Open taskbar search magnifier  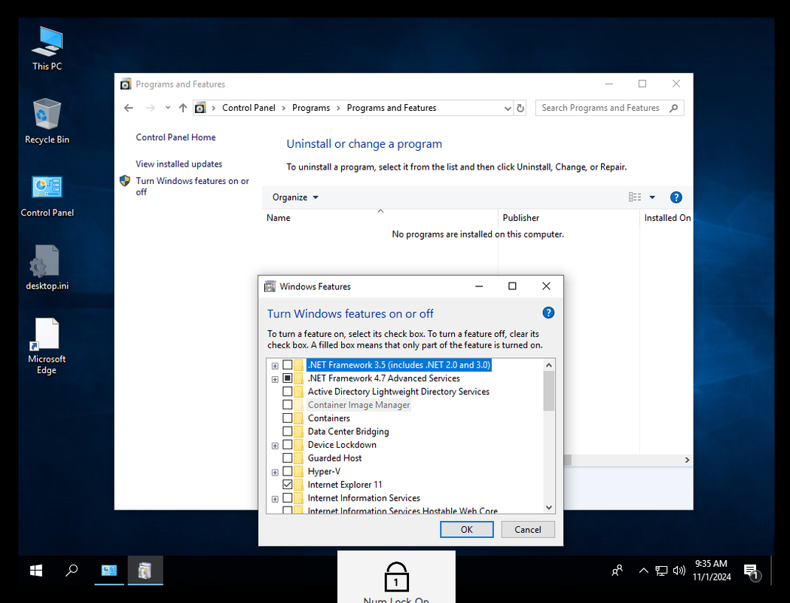pos(72,571)
